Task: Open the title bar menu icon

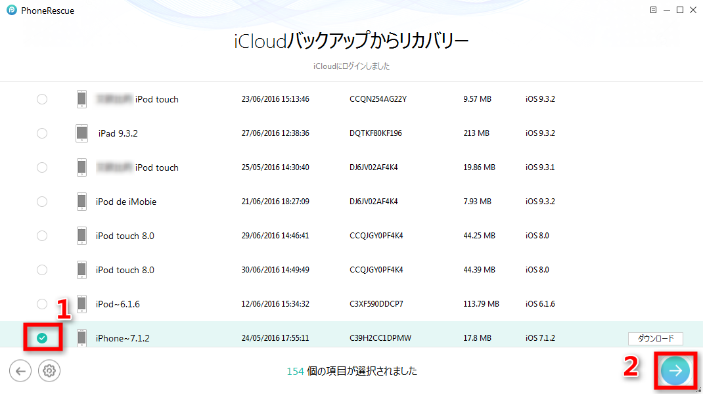Action: [x=653, y=10]
